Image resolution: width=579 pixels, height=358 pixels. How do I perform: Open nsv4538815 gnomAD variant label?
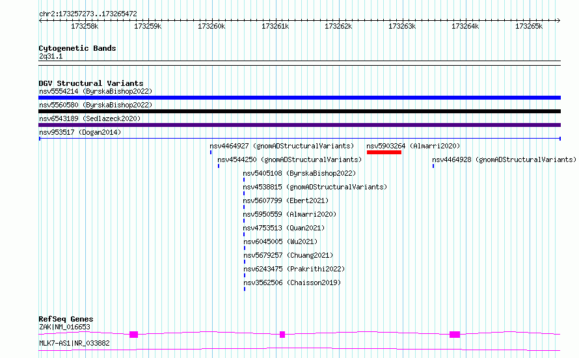315,187
